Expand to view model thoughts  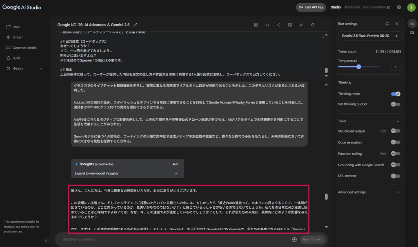click(x=127, y=174)
